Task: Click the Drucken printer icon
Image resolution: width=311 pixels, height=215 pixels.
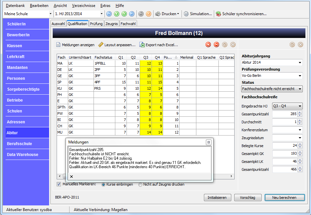Action: tap(158, 14)
